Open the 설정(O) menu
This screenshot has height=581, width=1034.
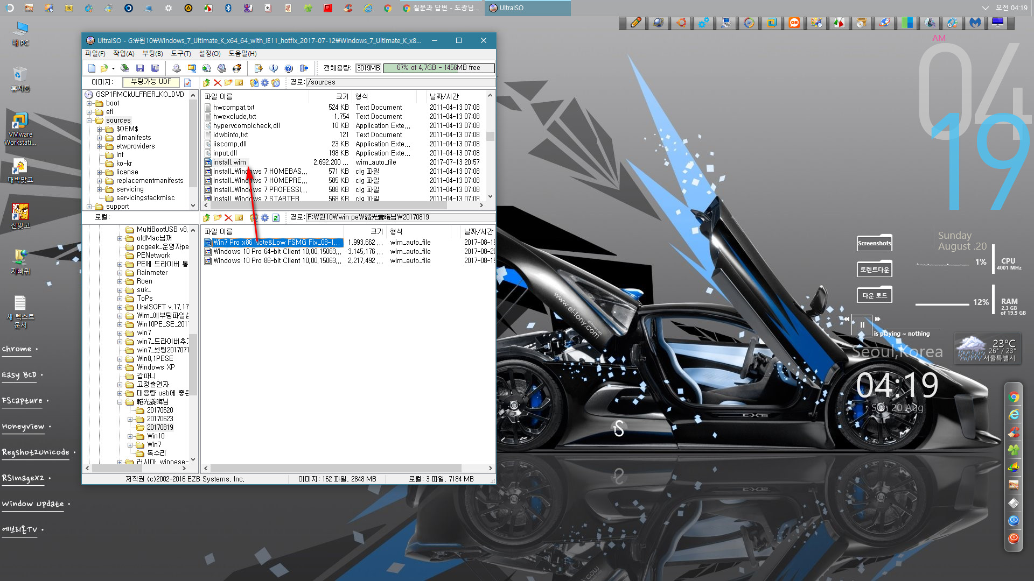(x=209, y=54)
